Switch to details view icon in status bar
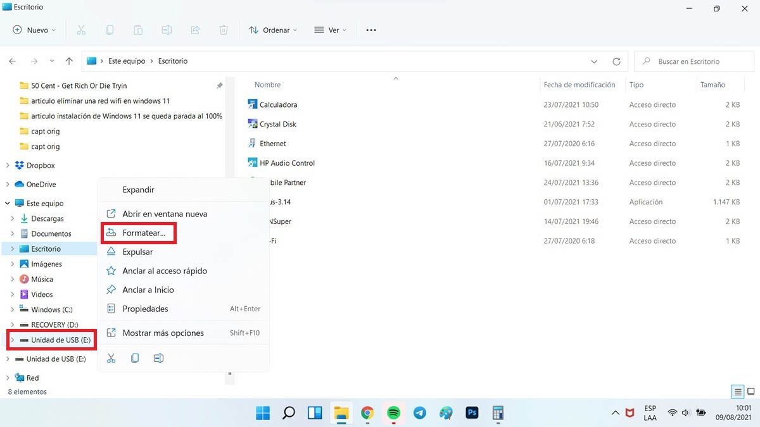The height and width of the screenshot is (427, 760). [x=737, y=392]
